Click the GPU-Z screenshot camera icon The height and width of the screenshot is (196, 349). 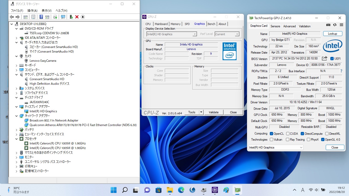[x=328, y=25]
